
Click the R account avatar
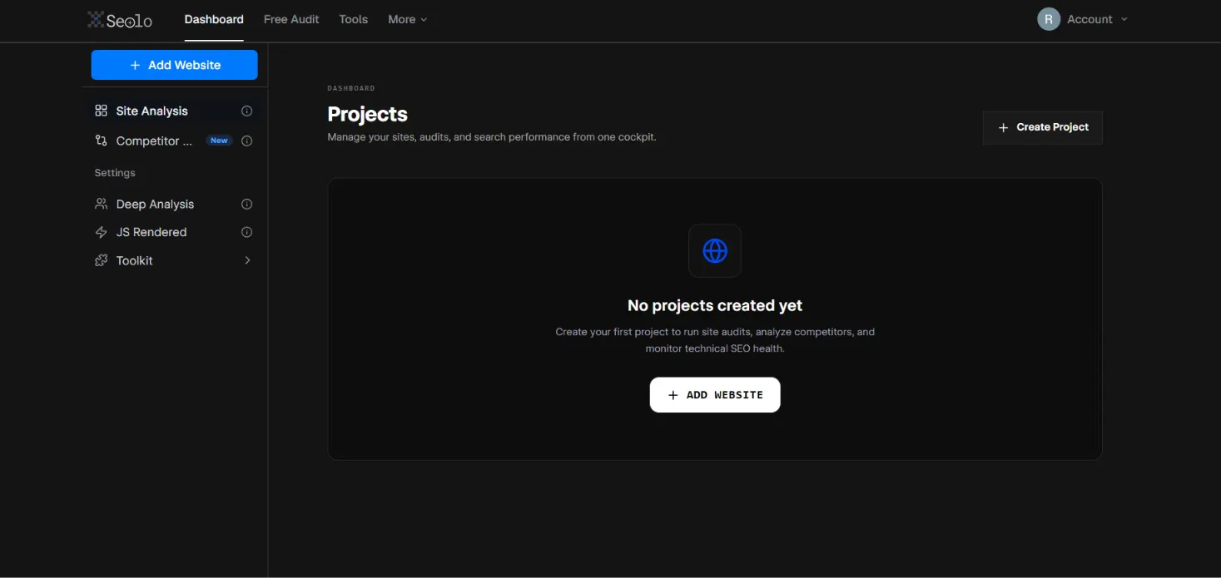pyautogui.click(x=1048, y=19)
